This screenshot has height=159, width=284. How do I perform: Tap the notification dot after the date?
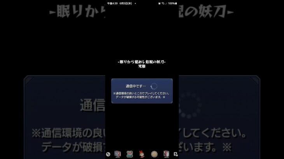(x=135, y=3)
